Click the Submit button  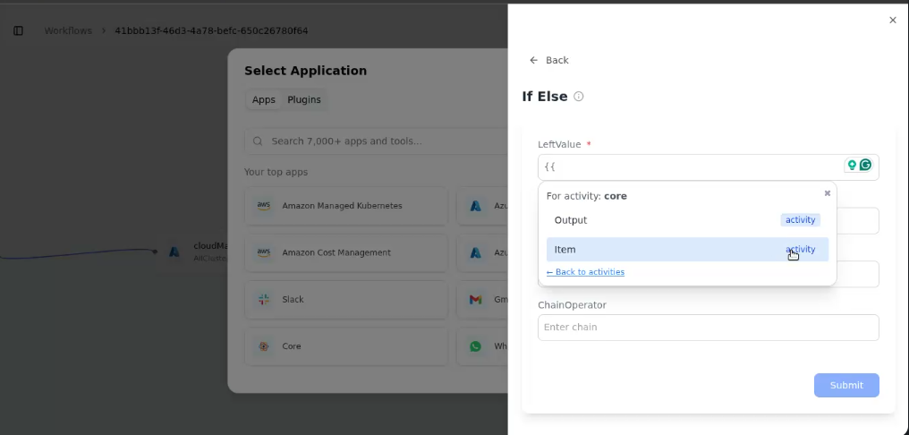click(x=846, y=385)
